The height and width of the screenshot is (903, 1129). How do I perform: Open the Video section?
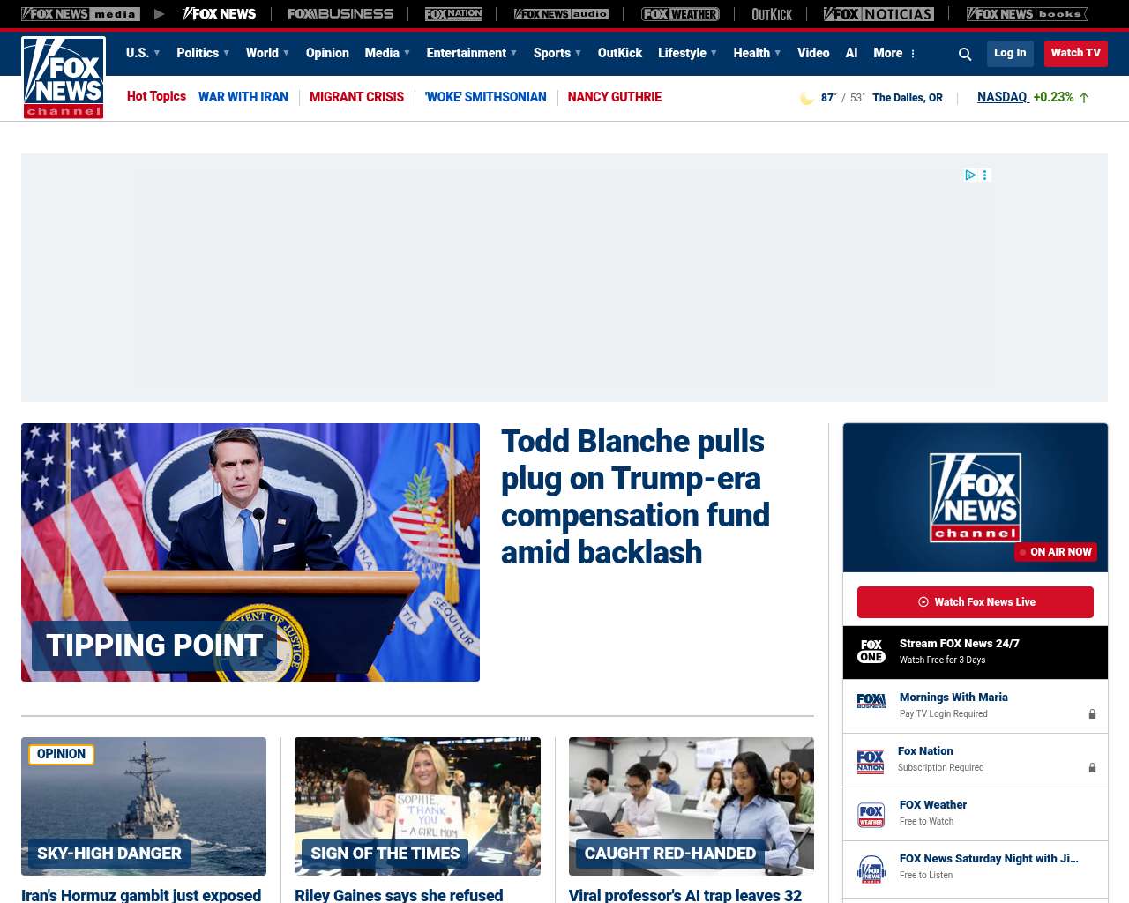tap(813, 53)
